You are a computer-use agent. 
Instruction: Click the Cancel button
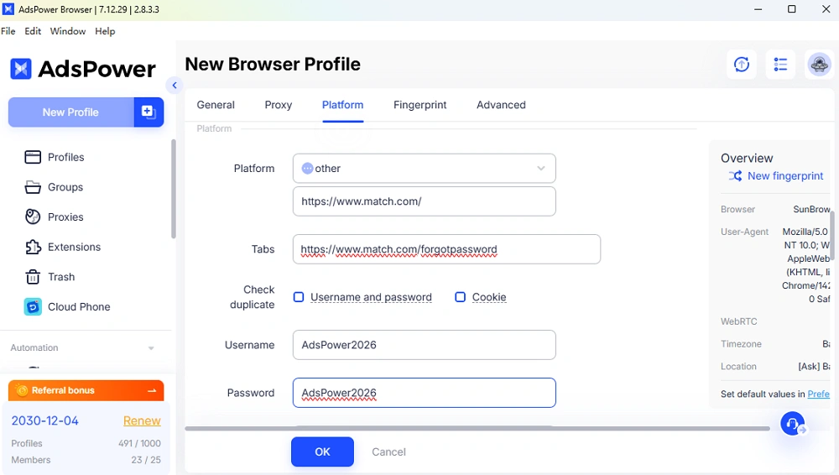(x=389, y=452)
